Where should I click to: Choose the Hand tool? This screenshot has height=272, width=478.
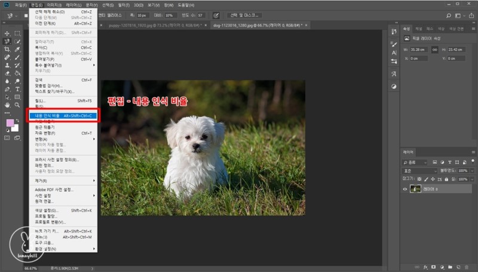7,105
